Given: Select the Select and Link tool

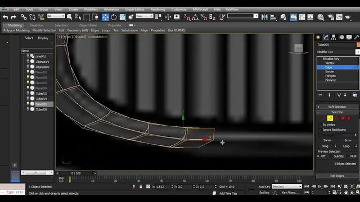Looking at the screenshot, I should pos(24,17).
